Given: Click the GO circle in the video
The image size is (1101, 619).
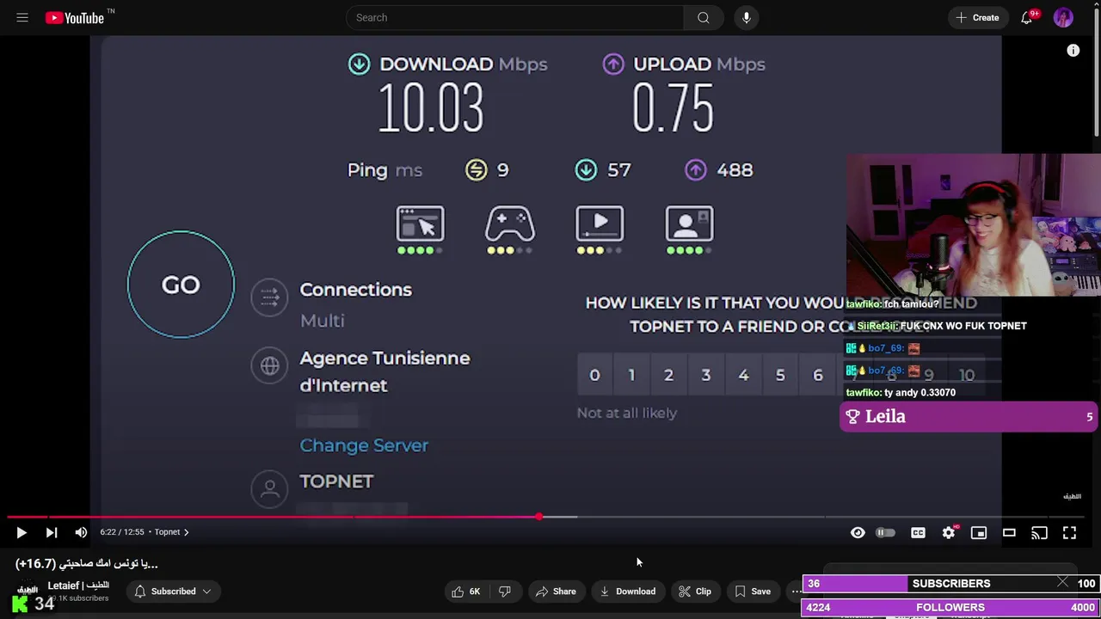Looking at the screenshot, I should 181,285.
